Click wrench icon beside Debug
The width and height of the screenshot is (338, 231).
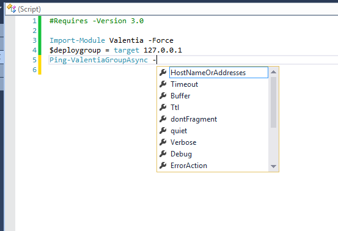(163, 154)
